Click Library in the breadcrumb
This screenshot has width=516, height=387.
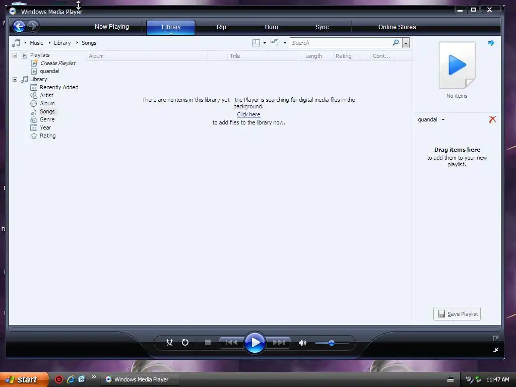point(62,43)
